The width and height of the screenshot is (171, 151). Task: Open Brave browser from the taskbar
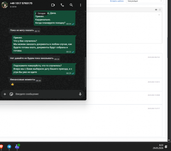(1, 147)
